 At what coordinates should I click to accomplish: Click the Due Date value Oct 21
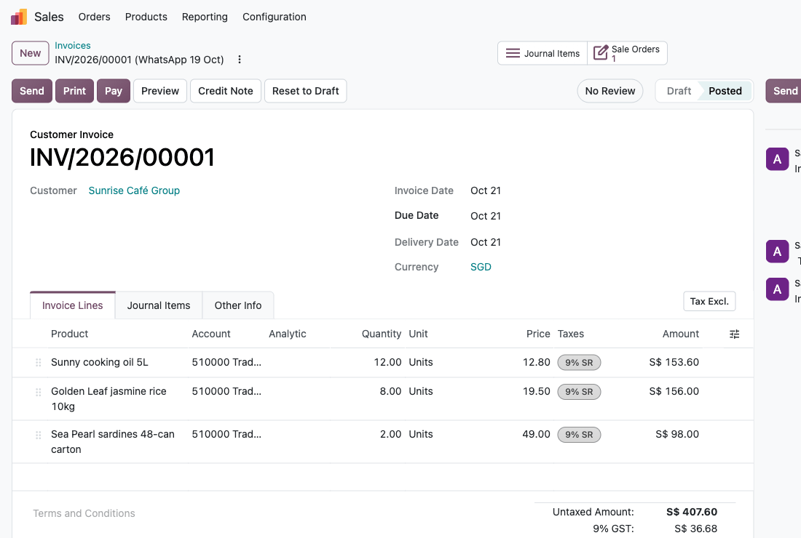[x=485, y=216]
